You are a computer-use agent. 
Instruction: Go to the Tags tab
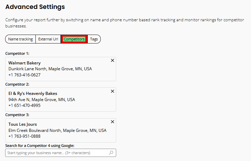[x=94, y=39]
